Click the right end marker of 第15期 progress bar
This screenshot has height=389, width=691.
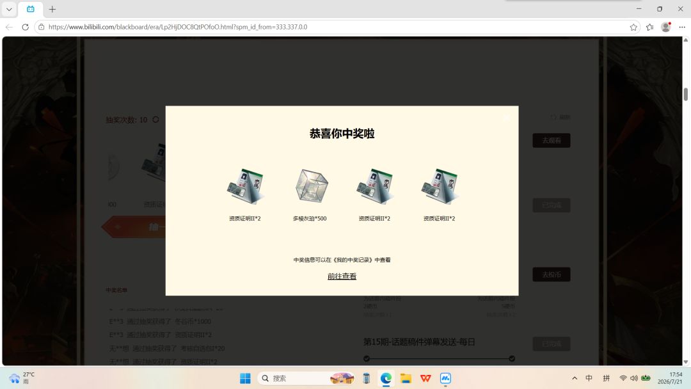(x=512, y=358)
